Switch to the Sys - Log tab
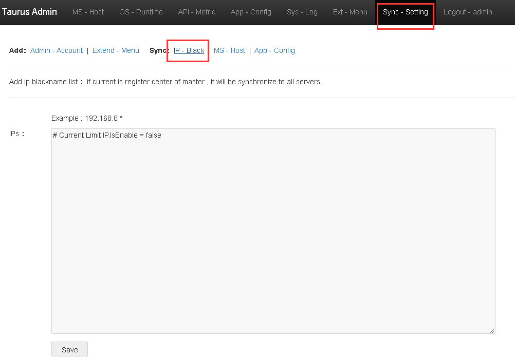The height and width of the screenshot is (358, 515). click(x=302, y=12)
